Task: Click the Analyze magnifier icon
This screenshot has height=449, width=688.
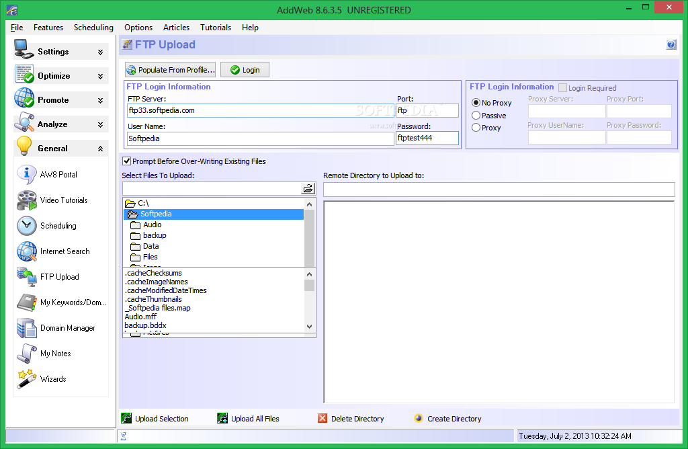Action: [24, 122]
